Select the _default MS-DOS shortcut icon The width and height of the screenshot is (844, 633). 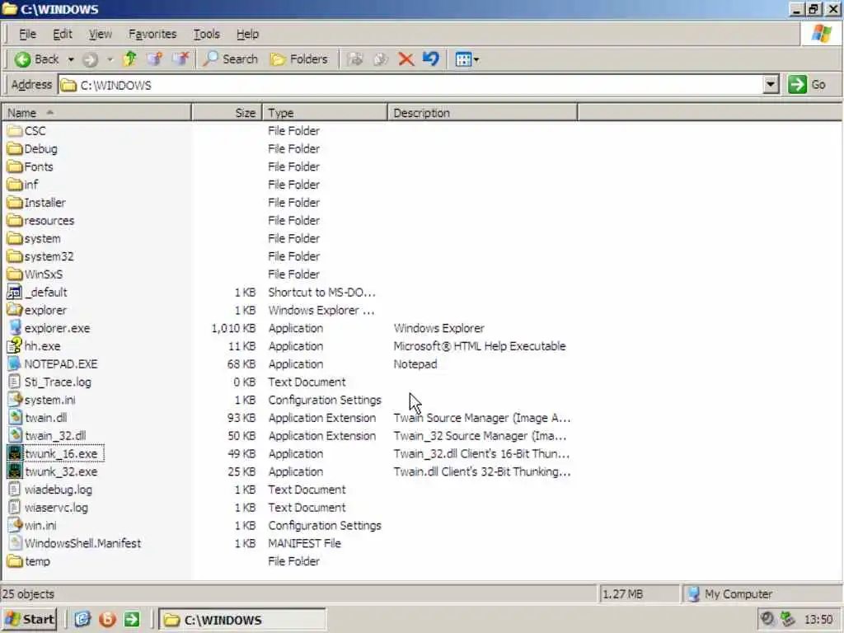[15, 293]
